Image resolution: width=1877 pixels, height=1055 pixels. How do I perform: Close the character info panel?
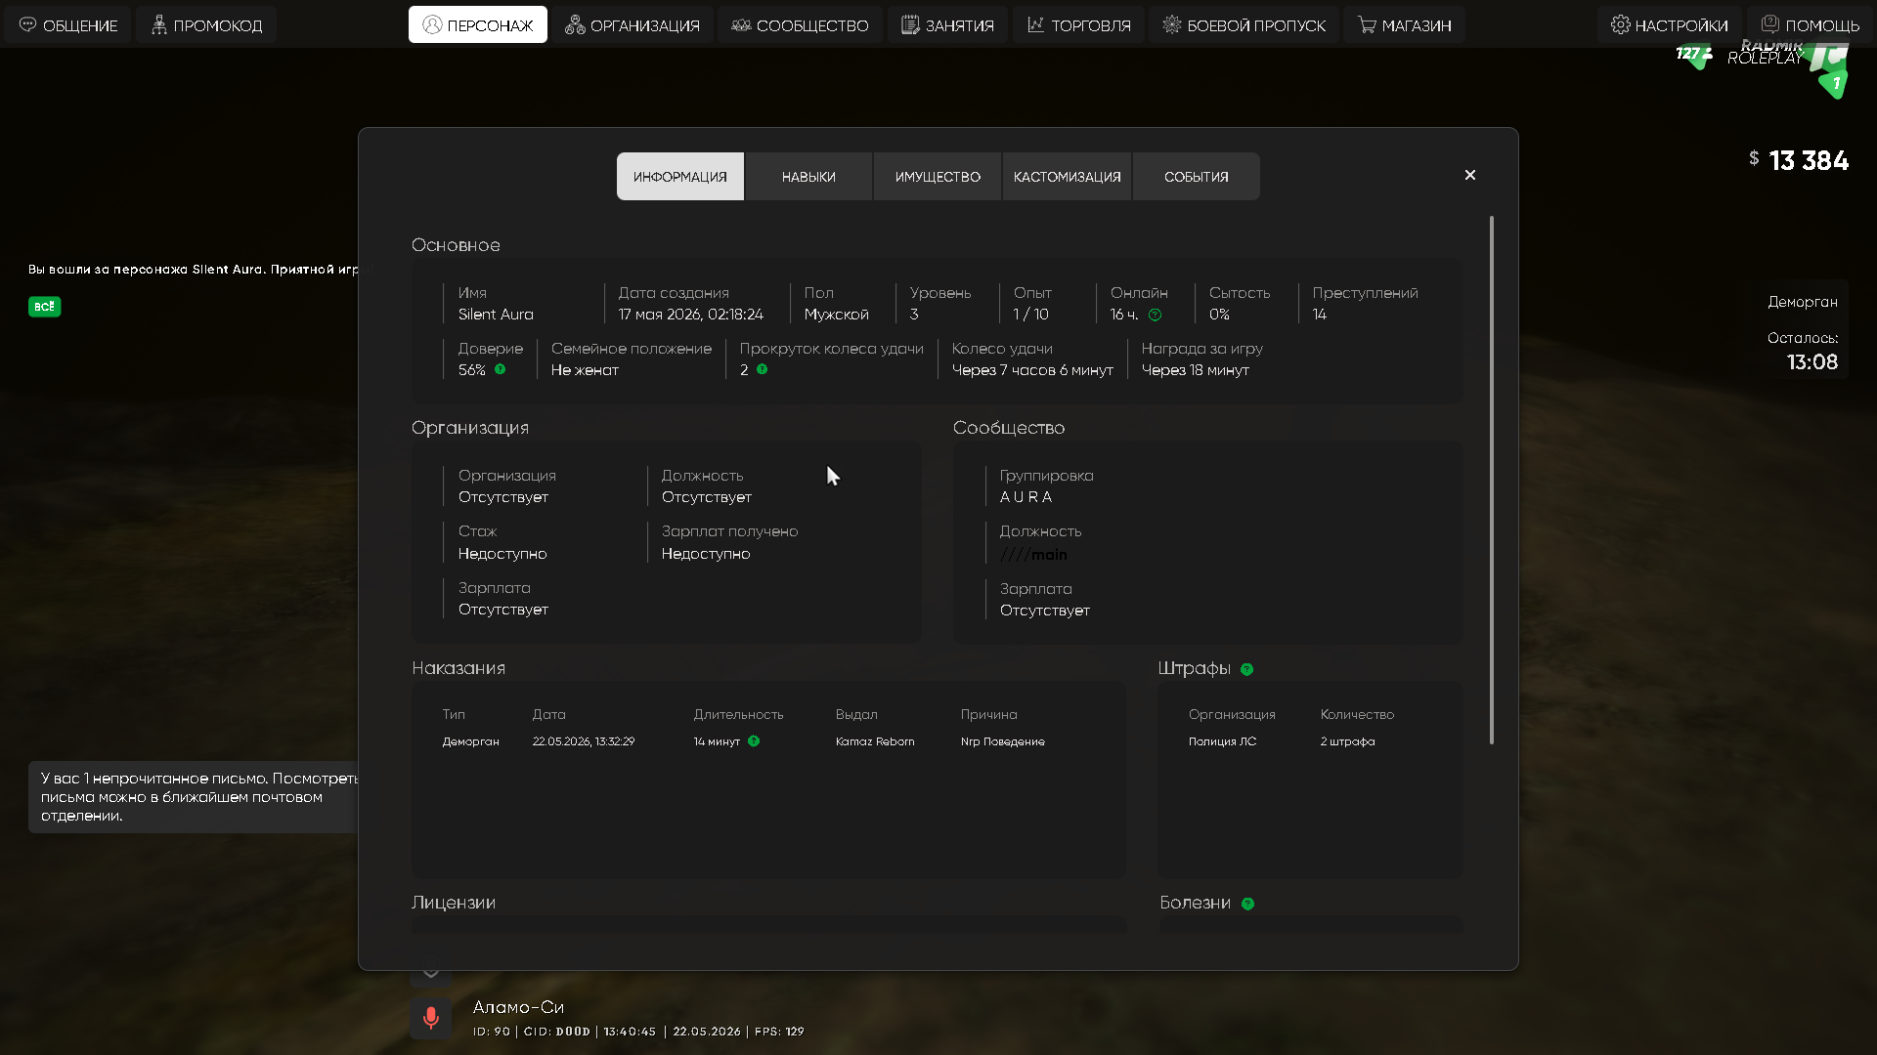pyautogui.click(x=1470, y=175)
